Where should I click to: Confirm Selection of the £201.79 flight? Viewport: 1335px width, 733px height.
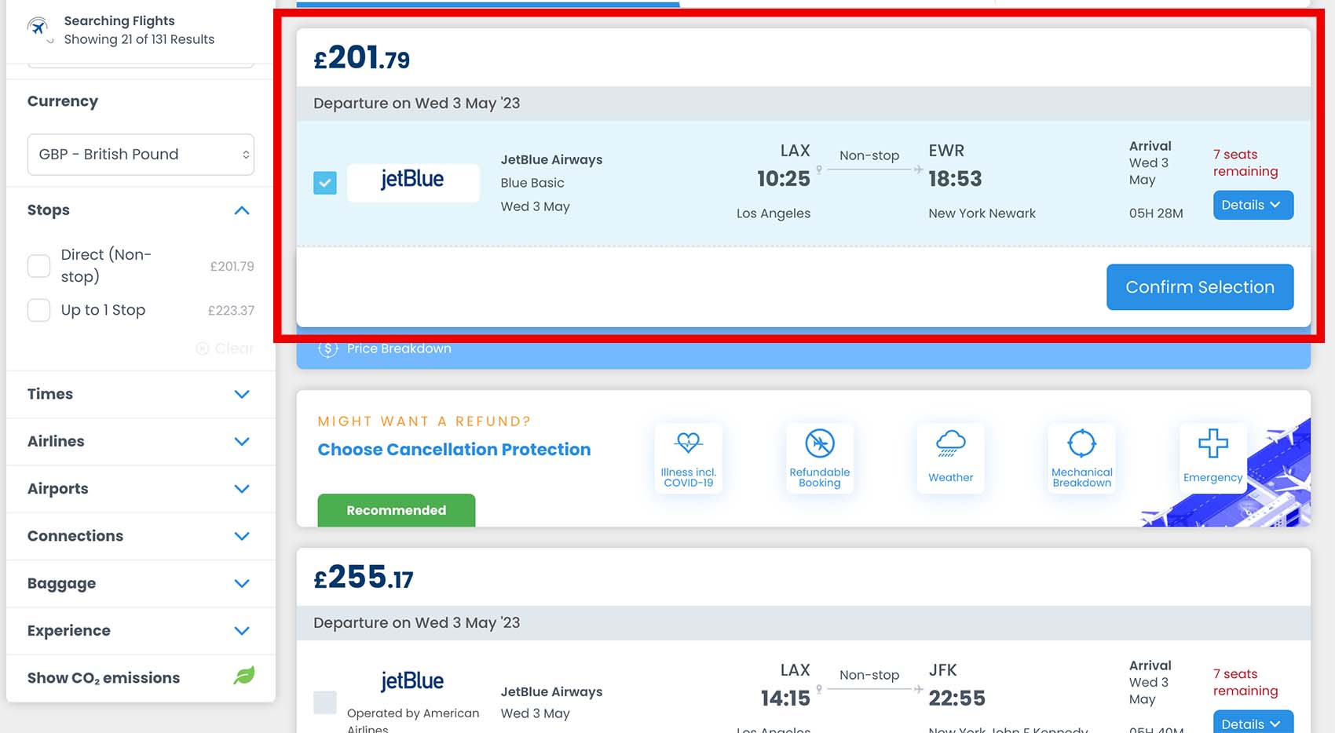click(x=1200, y=287)
